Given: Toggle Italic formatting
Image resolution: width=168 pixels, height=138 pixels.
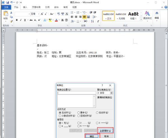Looking at the screenshot, I should pos(21,20).
